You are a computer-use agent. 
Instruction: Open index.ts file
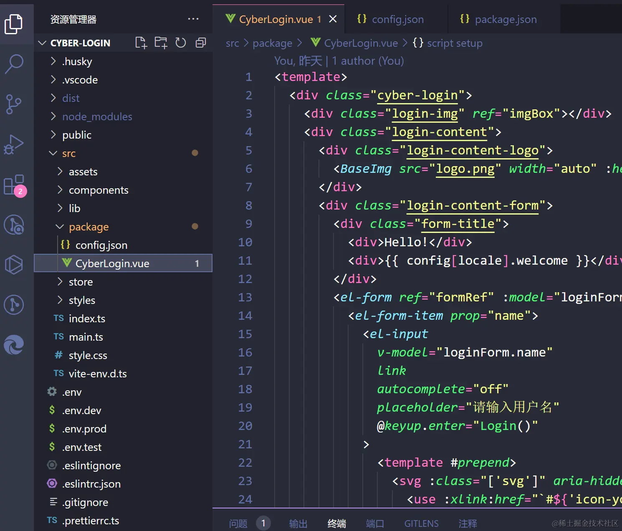click(x=123, y=319)
